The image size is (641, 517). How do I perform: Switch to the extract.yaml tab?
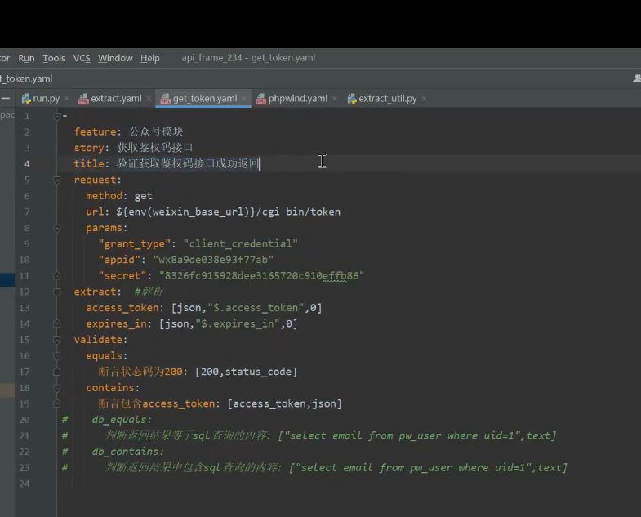(x=116, y=99)
